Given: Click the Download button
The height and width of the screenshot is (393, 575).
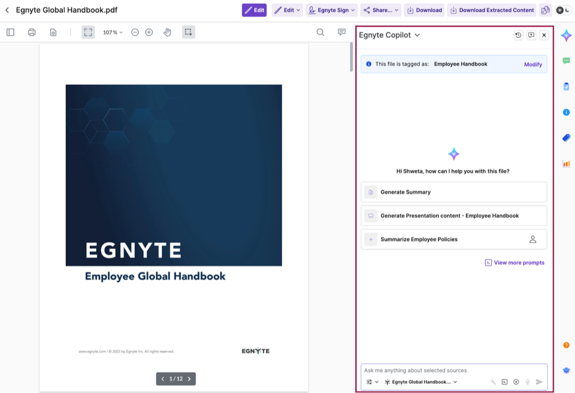Looking at the screenshot, I should coord(424,10).
